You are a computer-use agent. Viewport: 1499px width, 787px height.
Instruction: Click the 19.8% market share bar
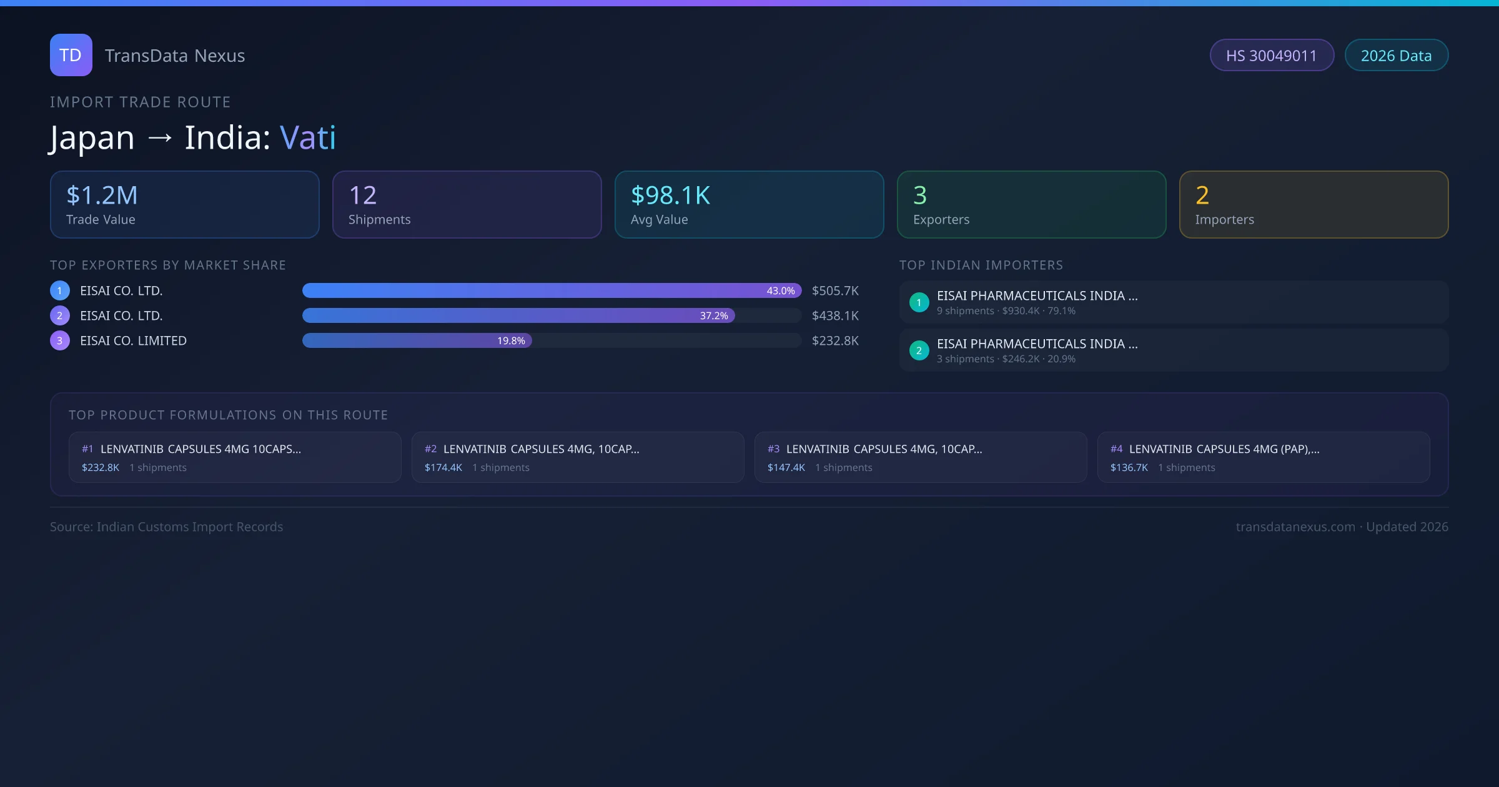417,340
